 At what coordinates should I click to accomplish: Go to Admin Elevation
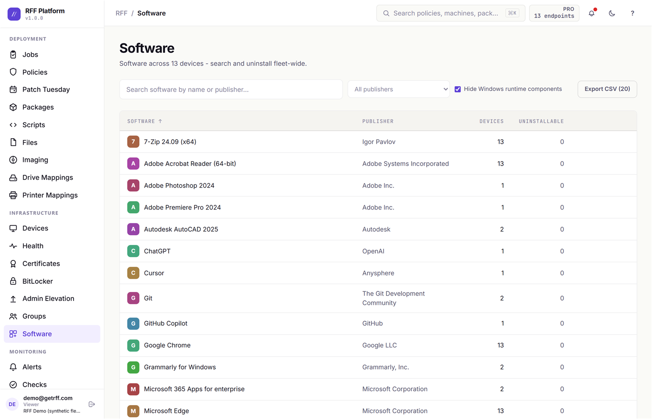pos(52,298)
